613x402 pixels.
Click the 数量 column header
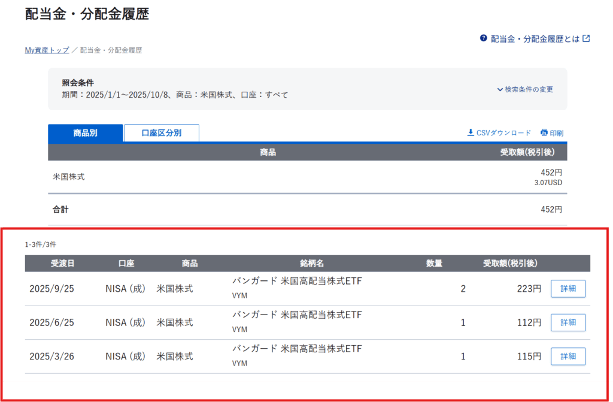[434, 264]
